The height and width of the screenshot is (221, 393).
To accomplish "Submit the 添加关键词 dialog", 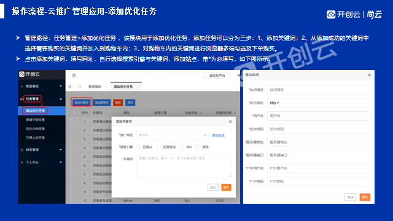I will pos(226,187).
